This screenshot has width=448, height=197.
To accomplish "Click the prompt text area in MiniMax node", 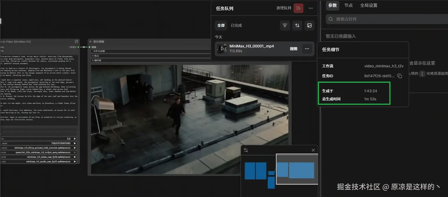I will point(39,90).
